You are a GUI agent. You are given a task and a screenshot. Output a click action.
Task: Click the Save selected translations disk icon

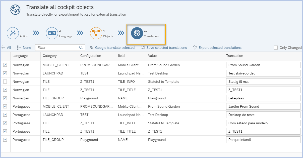pos(143,48)
